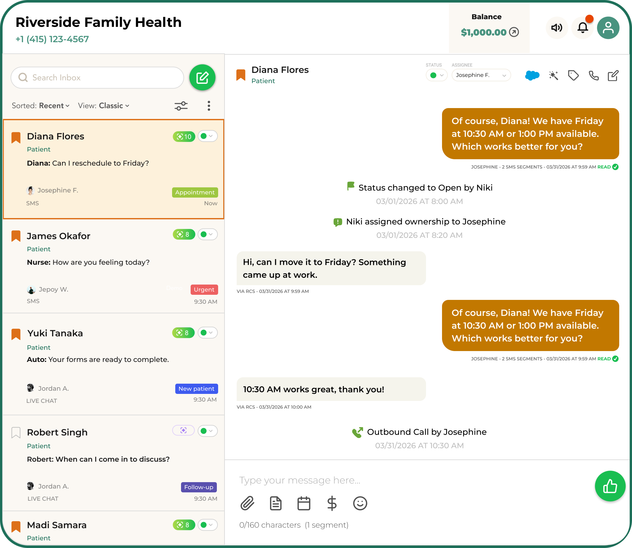Image resolution: width=632 pixels, height=548 pixels.
Task: Open inbox filter sliders icon
Action: click(x=181, y=106)
